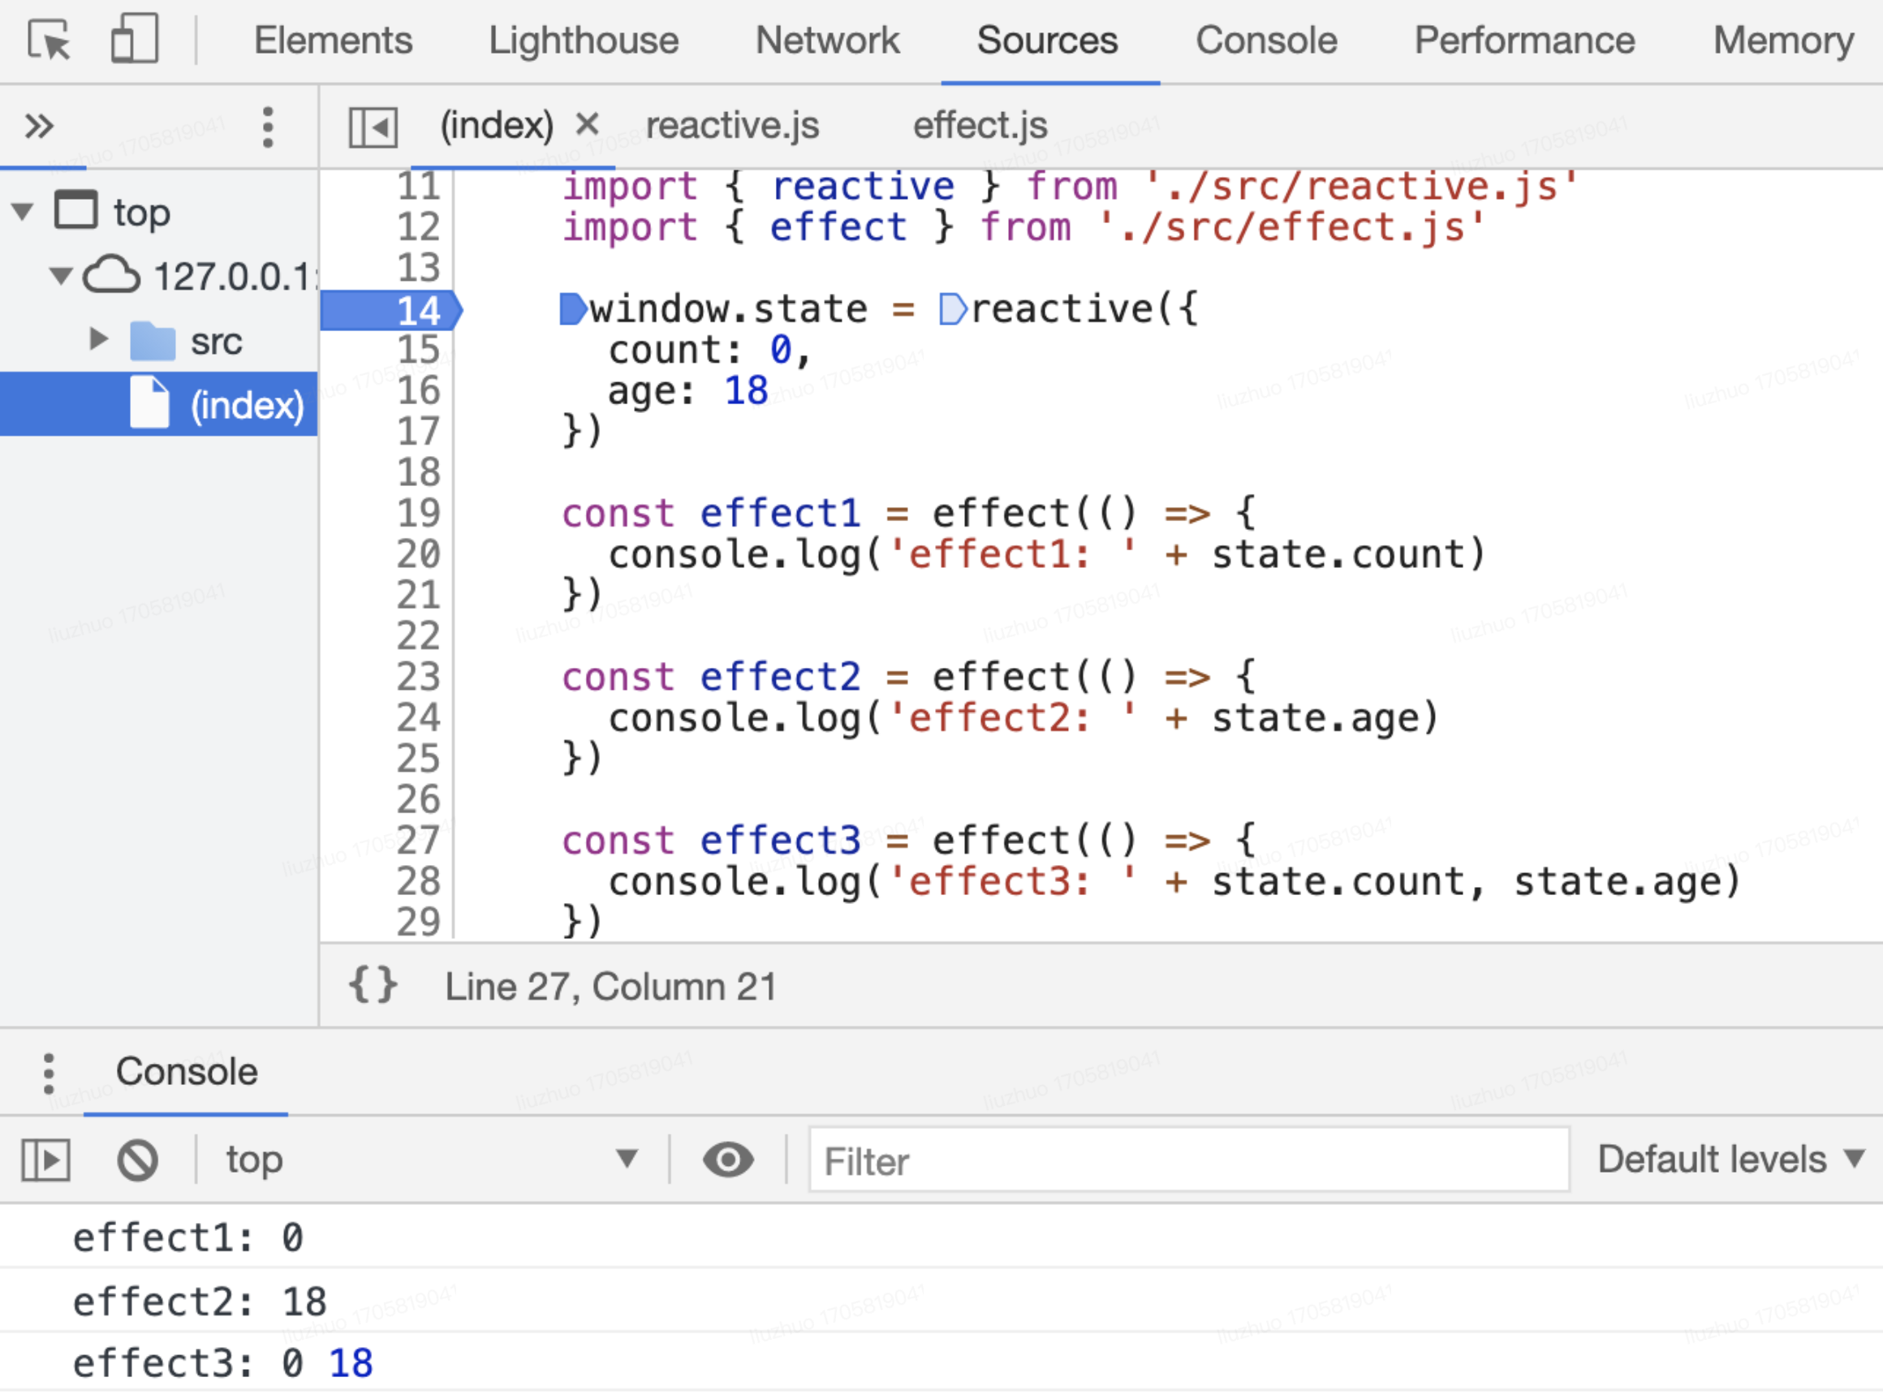Open the console drawer three-dot menu
The height and width of the screenshot is (1399, 1883).
48,1073
